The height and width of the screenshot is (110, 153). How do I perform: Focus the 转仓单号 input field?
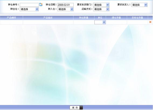point(29,5)
